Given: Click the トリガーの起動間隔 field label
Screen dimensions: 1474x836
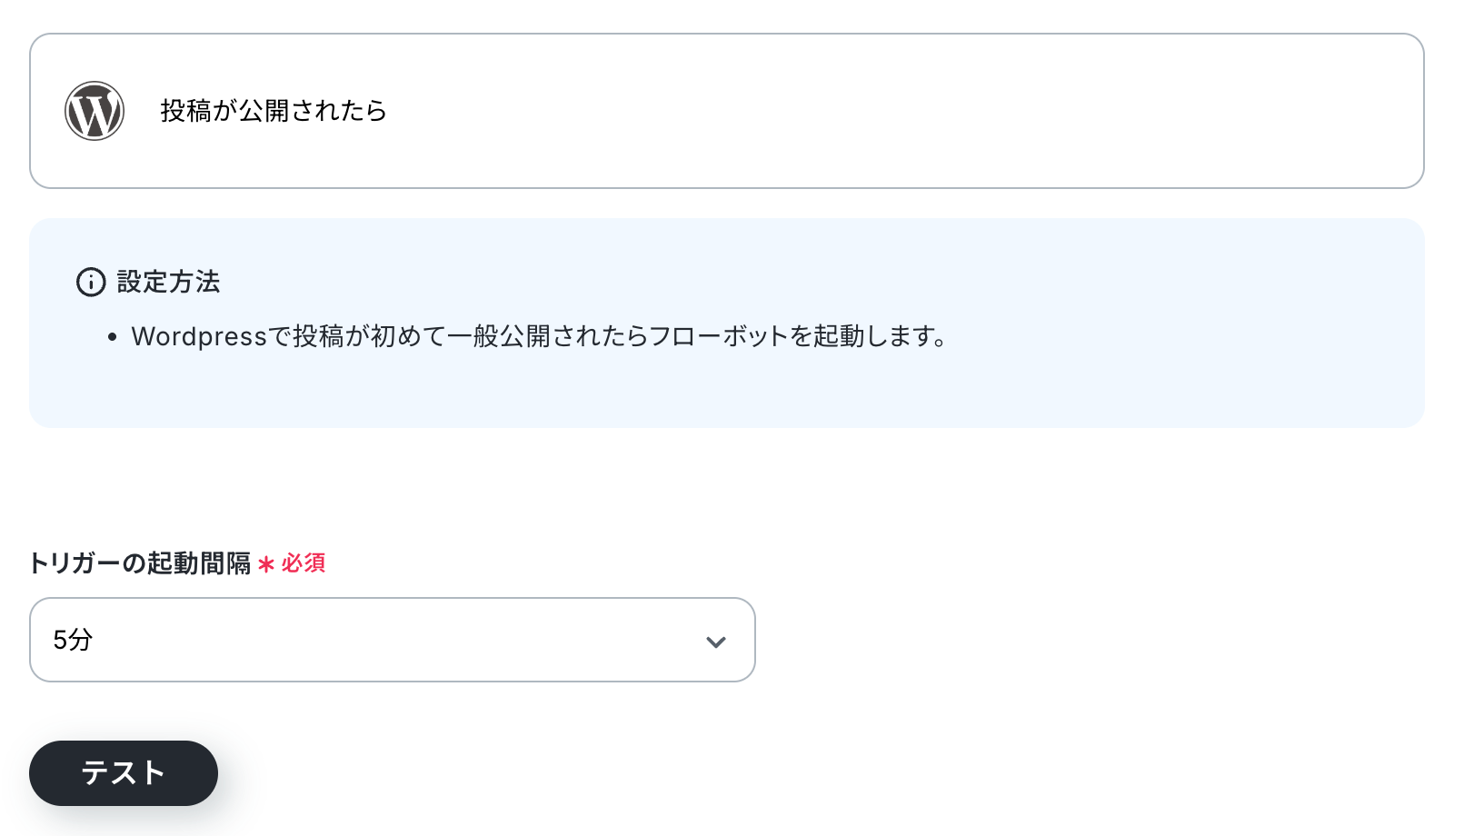Looking at the screenshot, I should point(140,563).
